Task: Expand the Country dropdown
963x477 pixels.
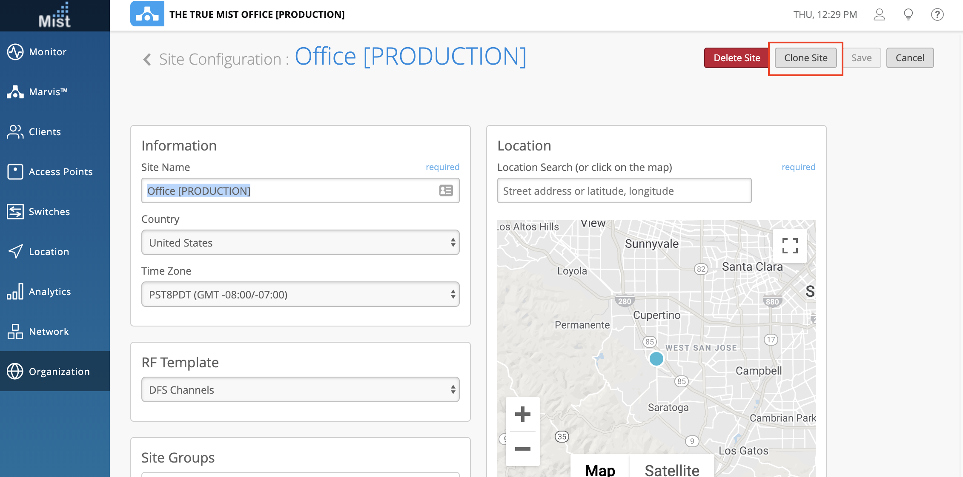Action: click(300, 243)
